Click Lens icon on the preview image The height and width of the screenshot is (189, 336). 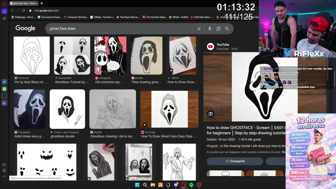coord(211,114)
